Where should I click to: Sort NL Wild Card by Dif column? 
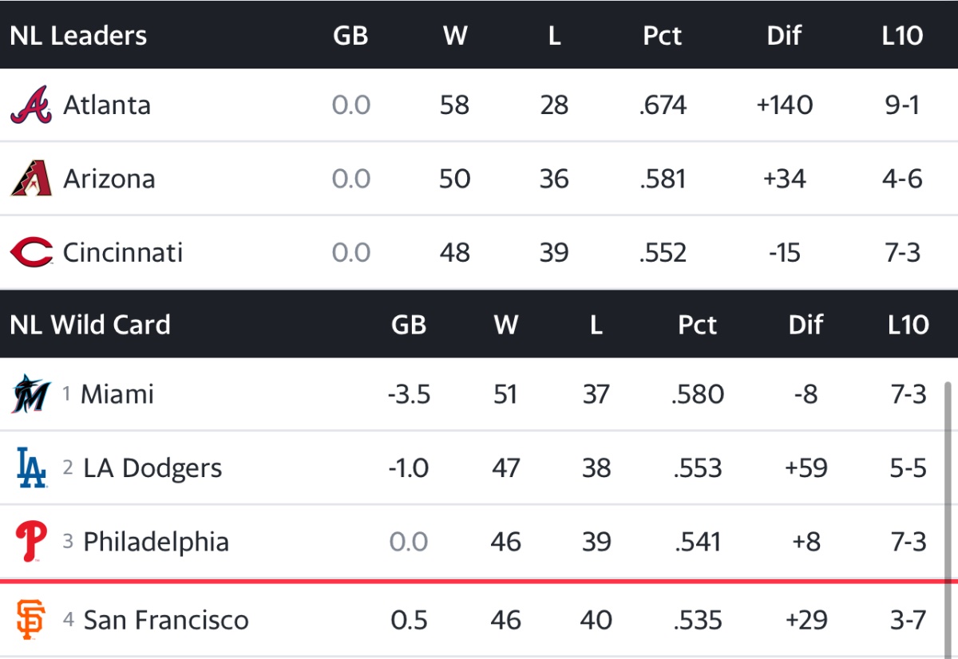point(806,325)
